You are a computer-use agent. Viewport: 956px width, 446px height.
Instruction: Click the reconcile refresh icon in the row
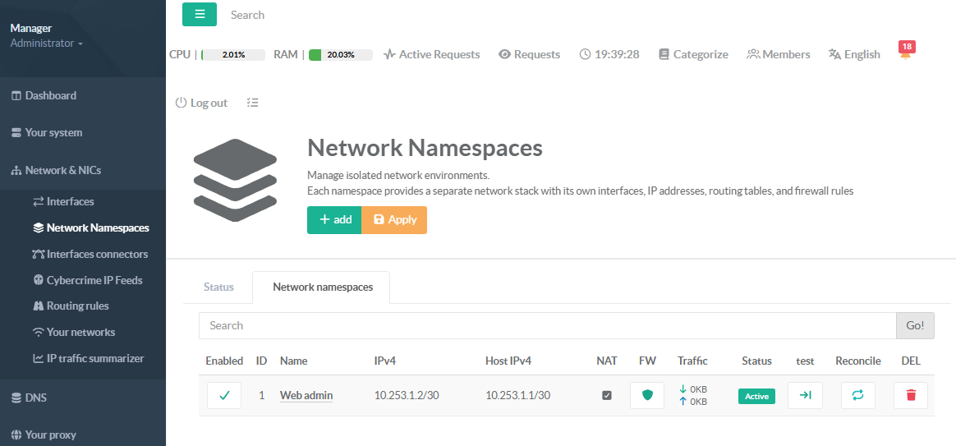[857, 396]
